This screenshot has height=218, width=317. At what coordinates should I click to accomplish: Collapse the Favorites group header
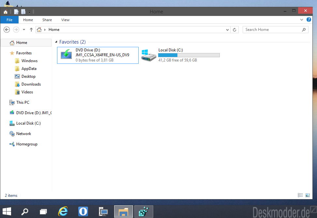point(56,42)
